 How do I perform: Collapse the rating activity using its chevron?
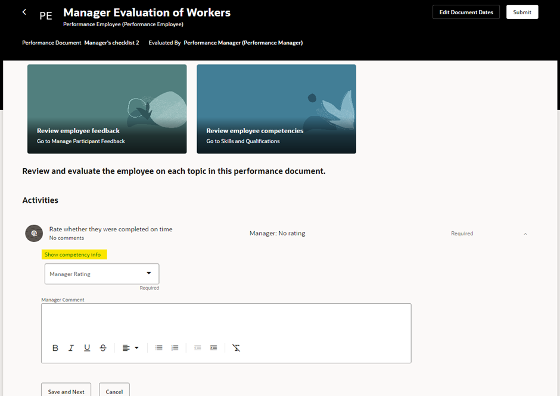tap(525, 234)
